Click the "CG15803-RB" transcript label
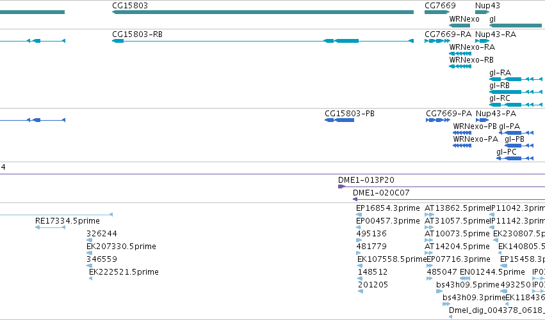The image size is (545, 320). coord(137,34)
